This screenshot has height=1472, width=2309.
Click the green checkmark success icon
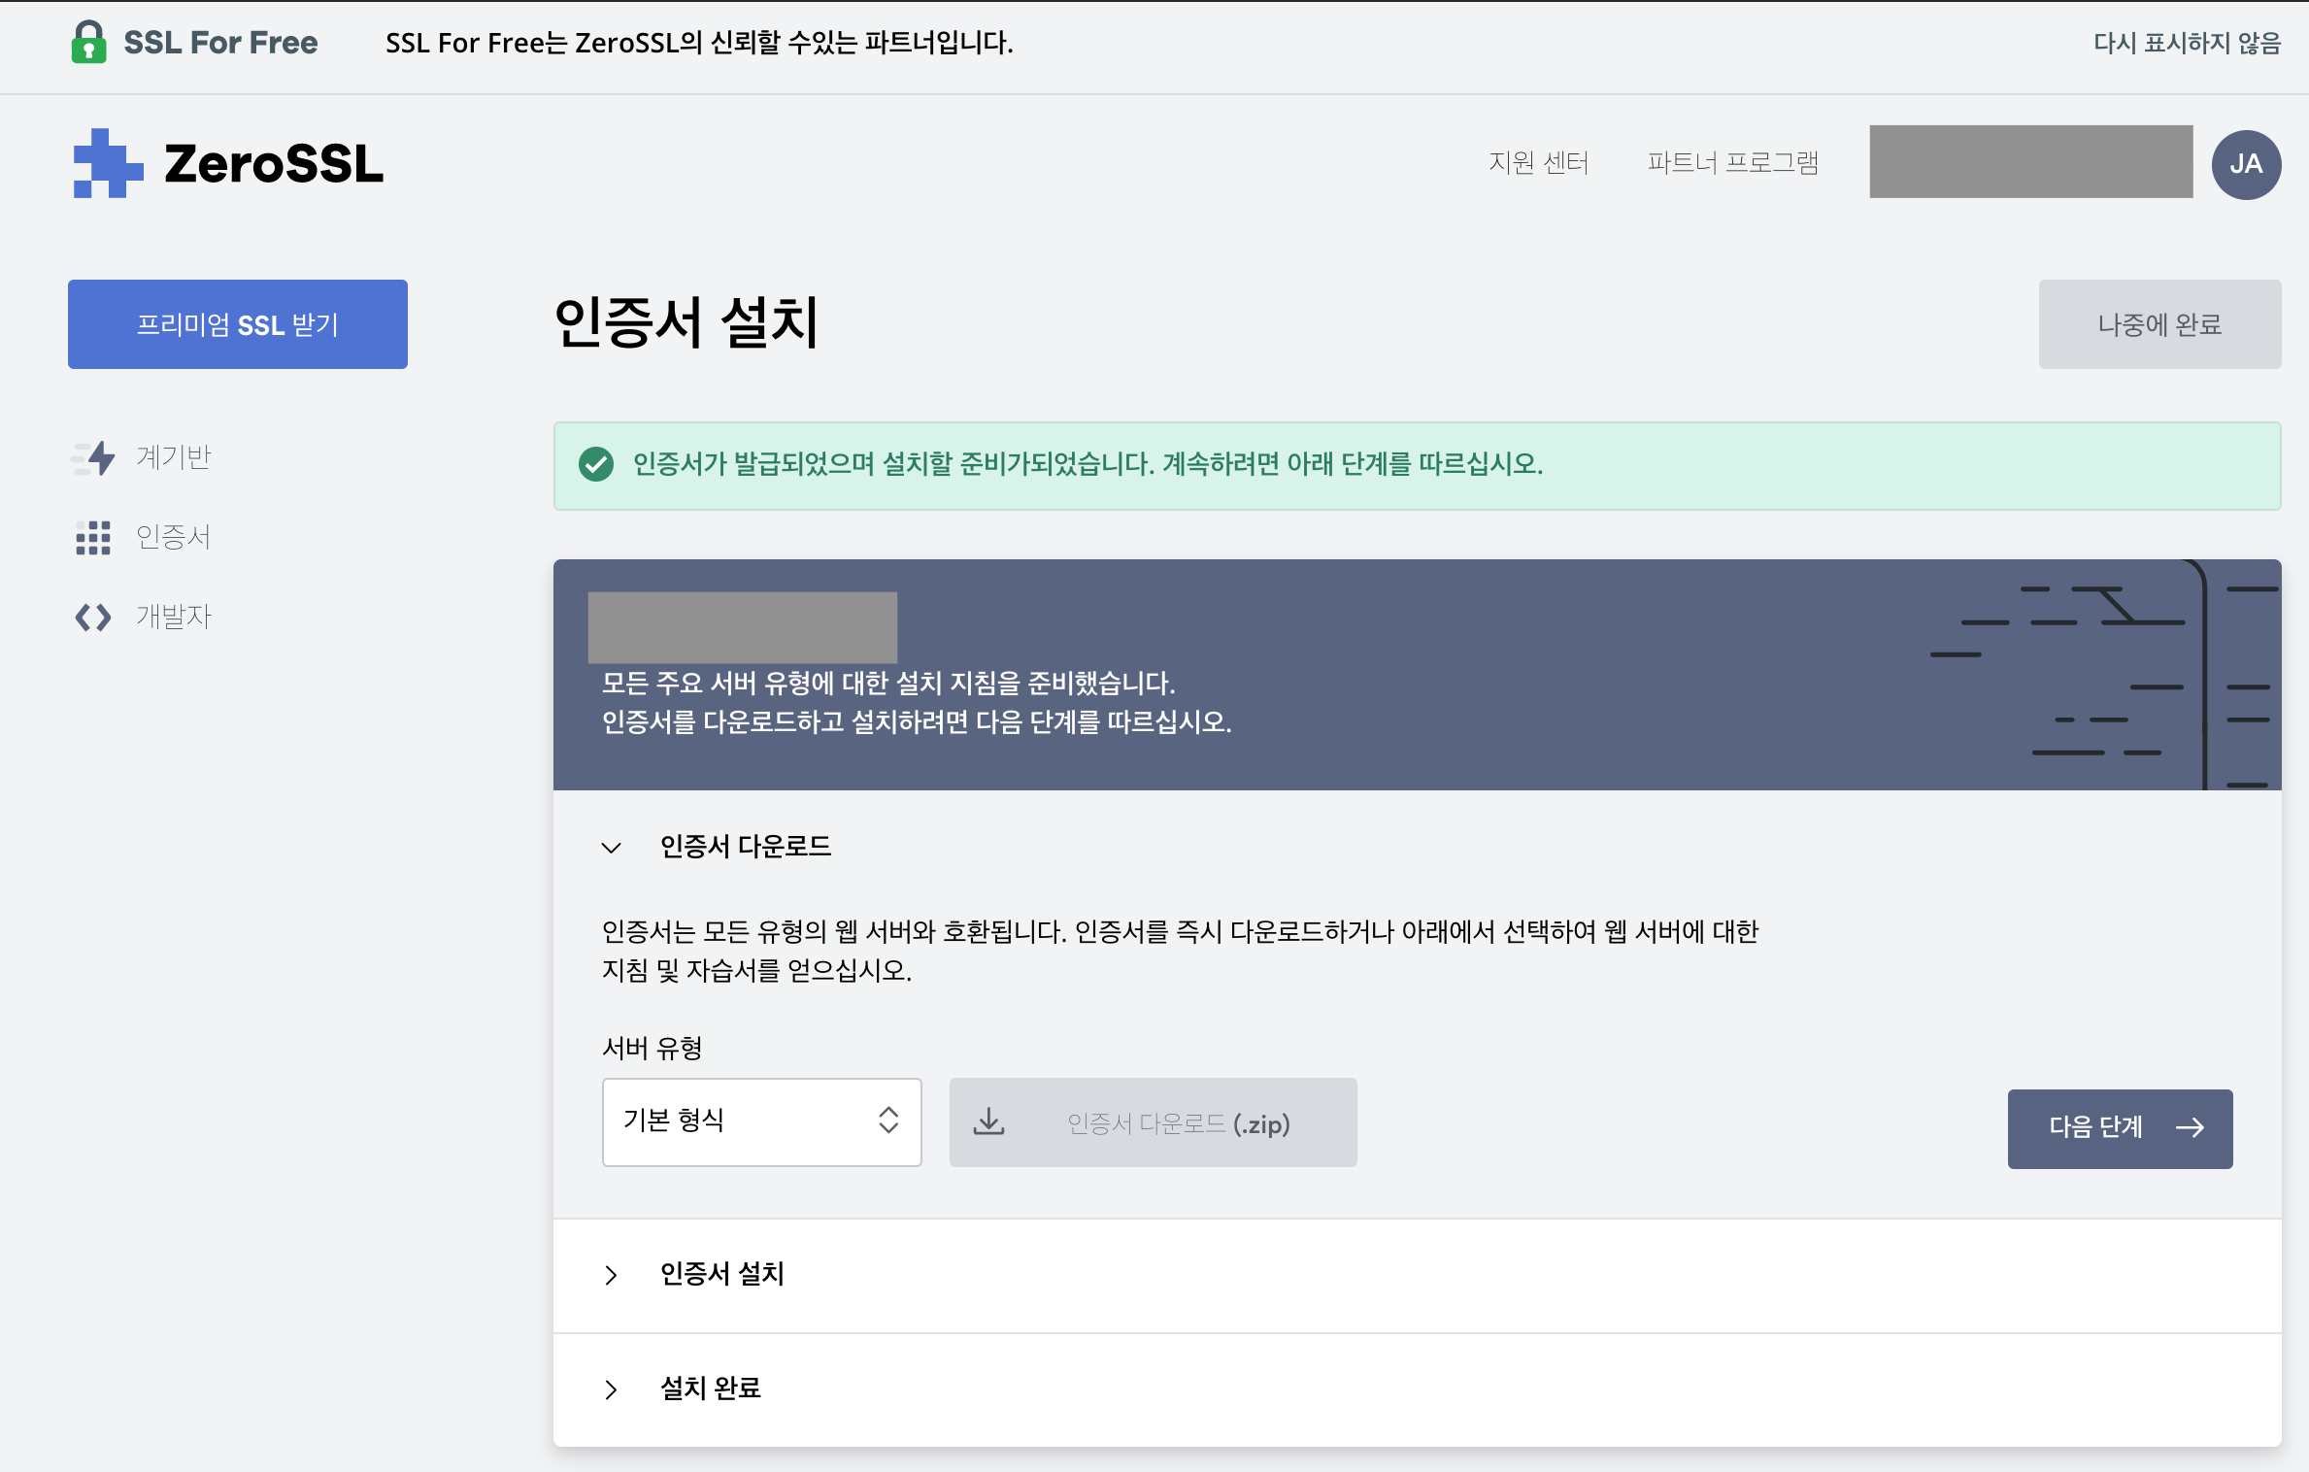[x=596, y=465]
